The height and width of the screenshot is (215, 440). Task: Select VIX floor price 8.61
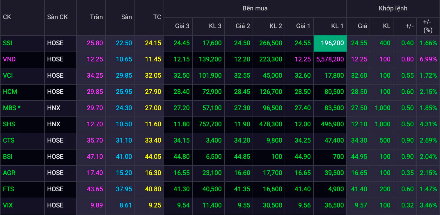tap(126, 205)
